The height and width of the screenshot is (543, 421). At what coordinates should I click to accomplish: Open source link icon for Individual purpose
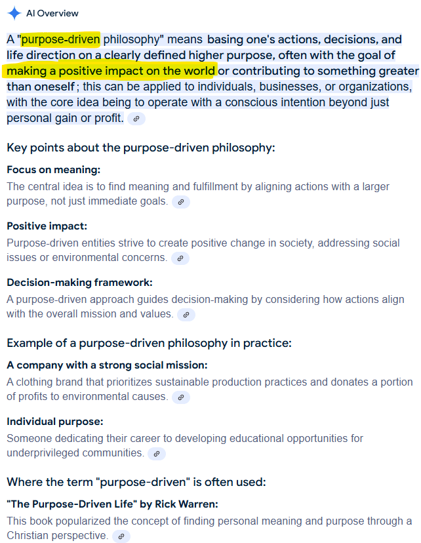click(157, 454)
